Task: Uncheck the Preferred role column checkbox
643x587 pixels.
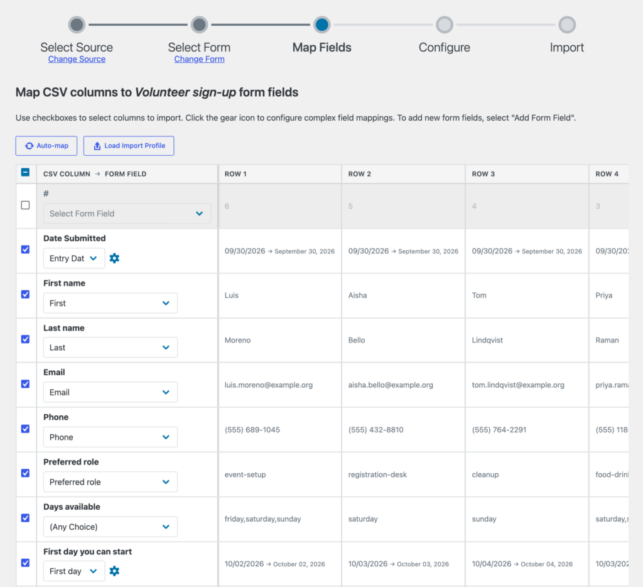Action: point(25,473)
